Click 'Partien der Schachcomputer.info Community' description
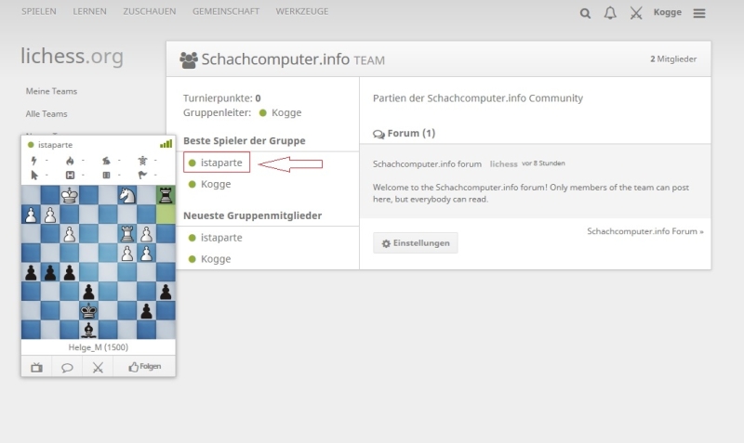This screenshot has height=443, width=744. click(x=478, y=98)
